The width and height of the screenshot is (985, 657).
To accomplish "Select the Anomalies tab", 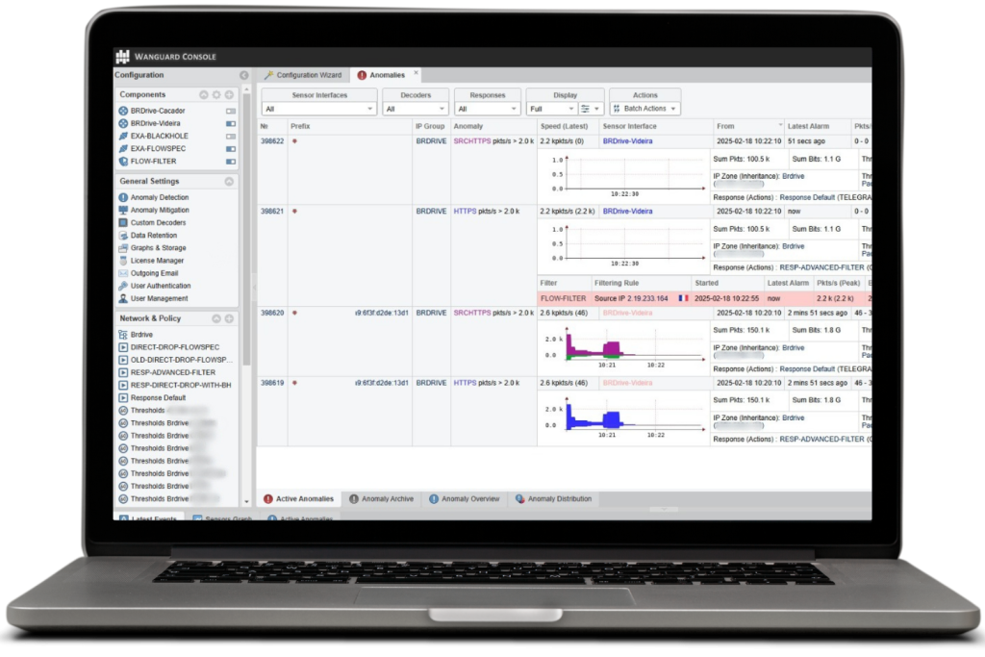I will (381, 75).
